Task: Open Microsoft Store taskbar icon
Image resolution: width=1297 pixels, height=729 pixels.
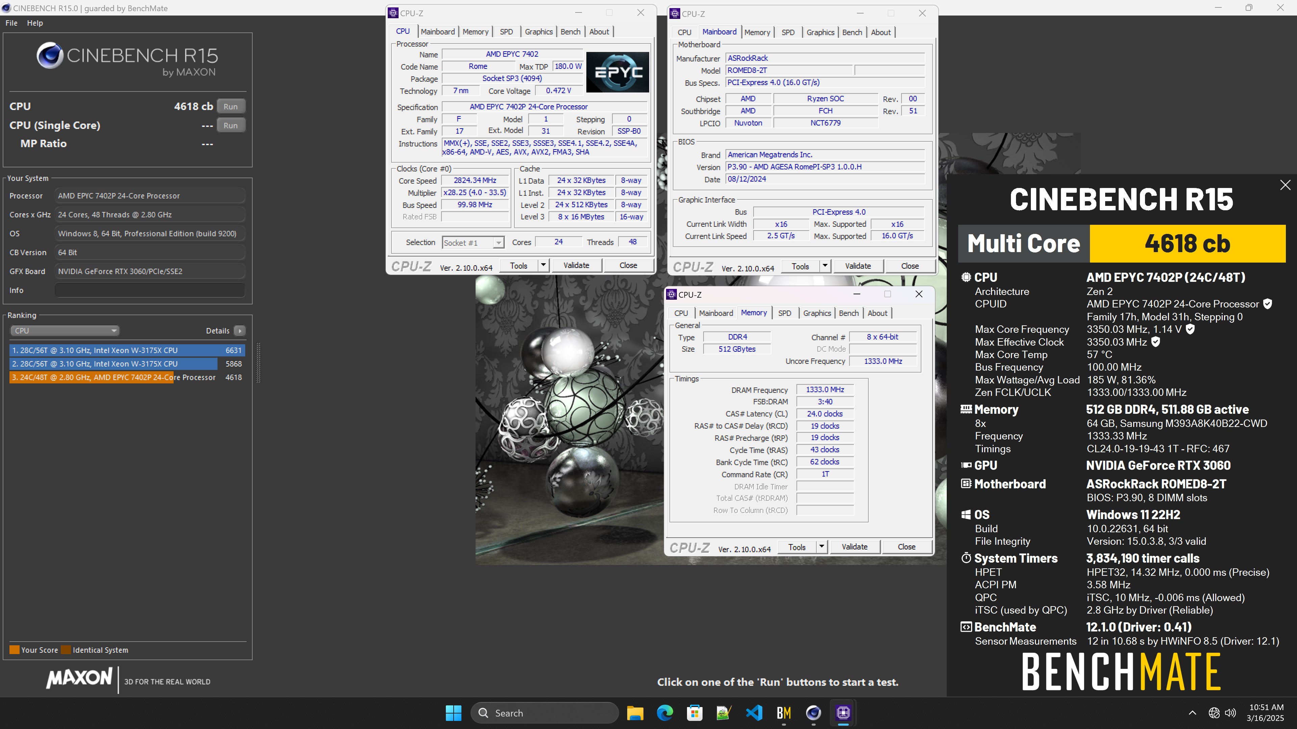Action: pyautogui.click(x=694, y=713)
